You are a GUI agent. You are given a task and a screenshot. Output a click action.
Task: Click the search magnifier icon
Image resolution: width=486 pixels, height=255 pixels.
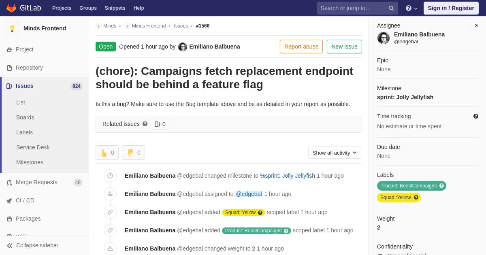pyautogui.click(x=391, y=8)
